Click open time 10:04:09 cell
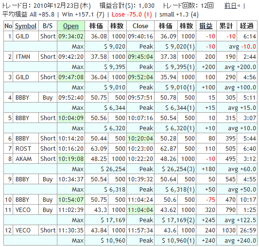Image resolution: width=259 pixels, height=247 pixels. pyautogui.click(x=71, y=118)
